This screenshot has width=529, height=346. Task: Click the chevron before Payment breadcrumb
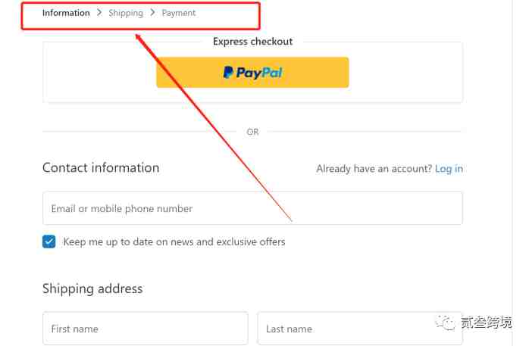[x=152, y=13]
